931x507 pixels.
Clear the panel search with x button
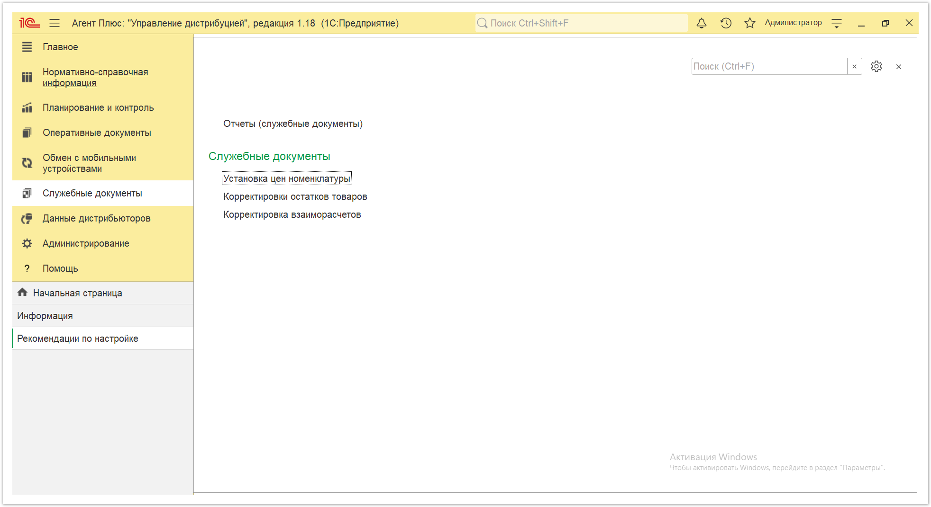click(855, 66)
